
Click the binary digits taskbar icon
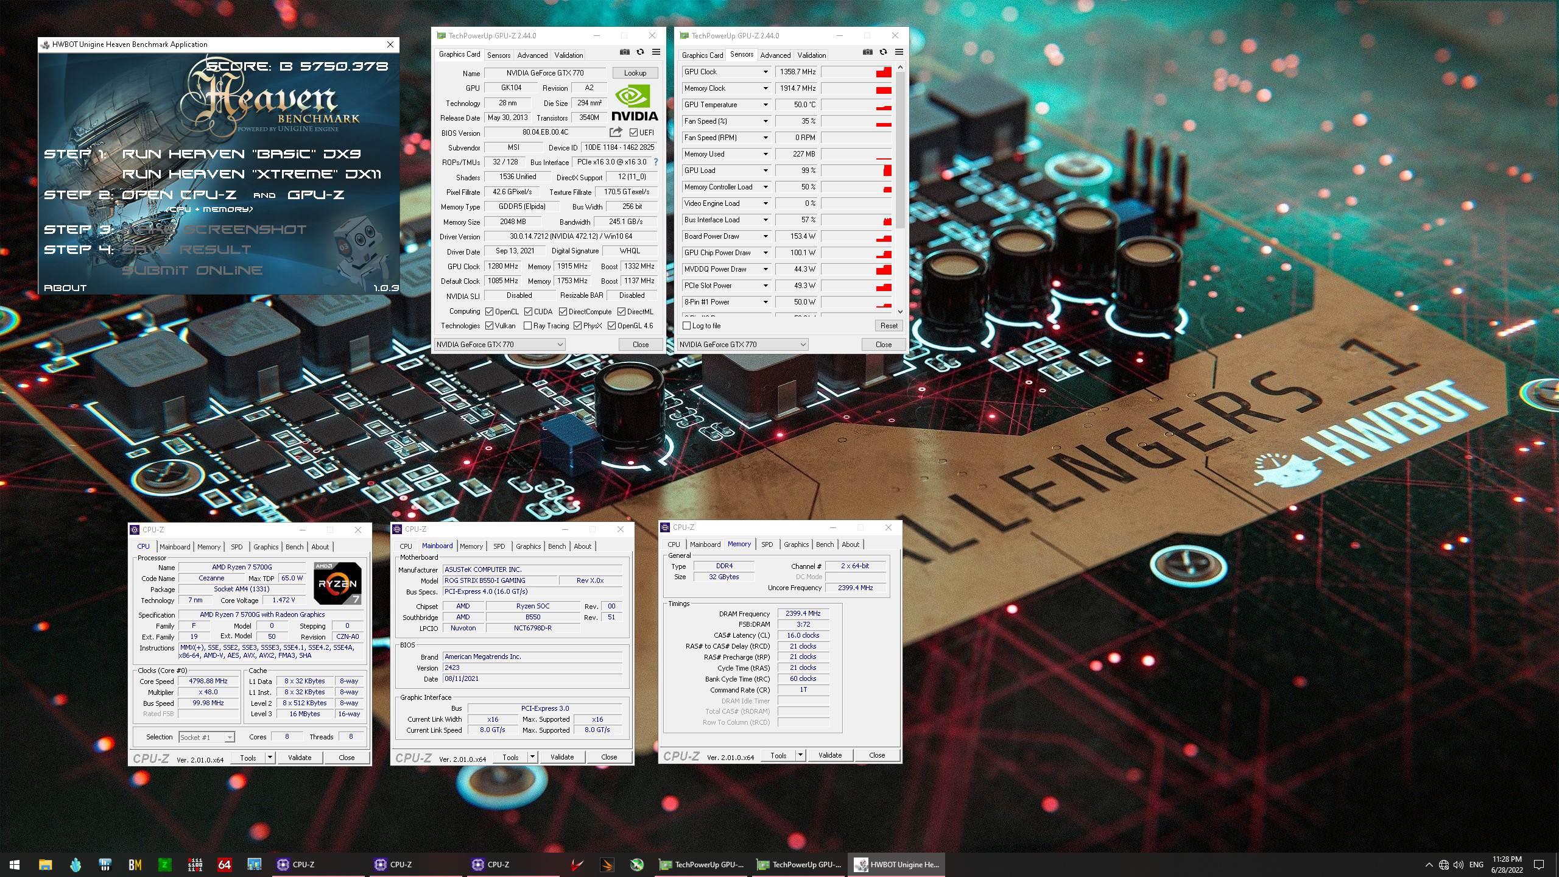(195, 864)
